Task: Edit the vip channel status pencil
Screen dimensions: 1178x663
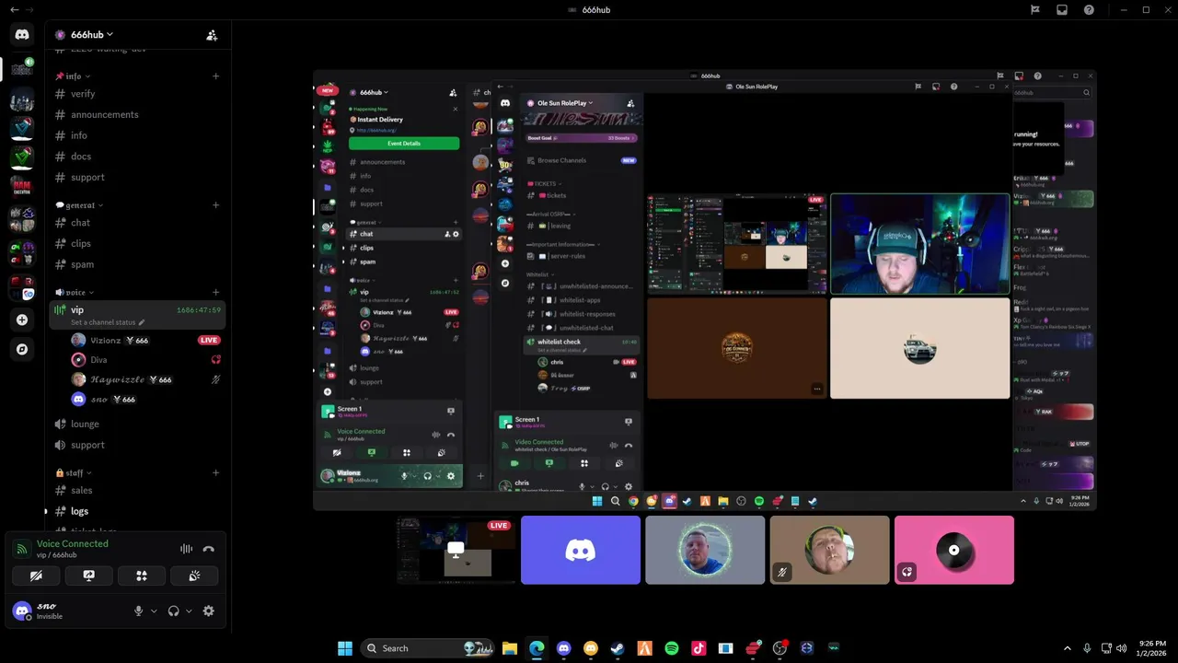Action: pyautogui.click(x=142, y=322)
